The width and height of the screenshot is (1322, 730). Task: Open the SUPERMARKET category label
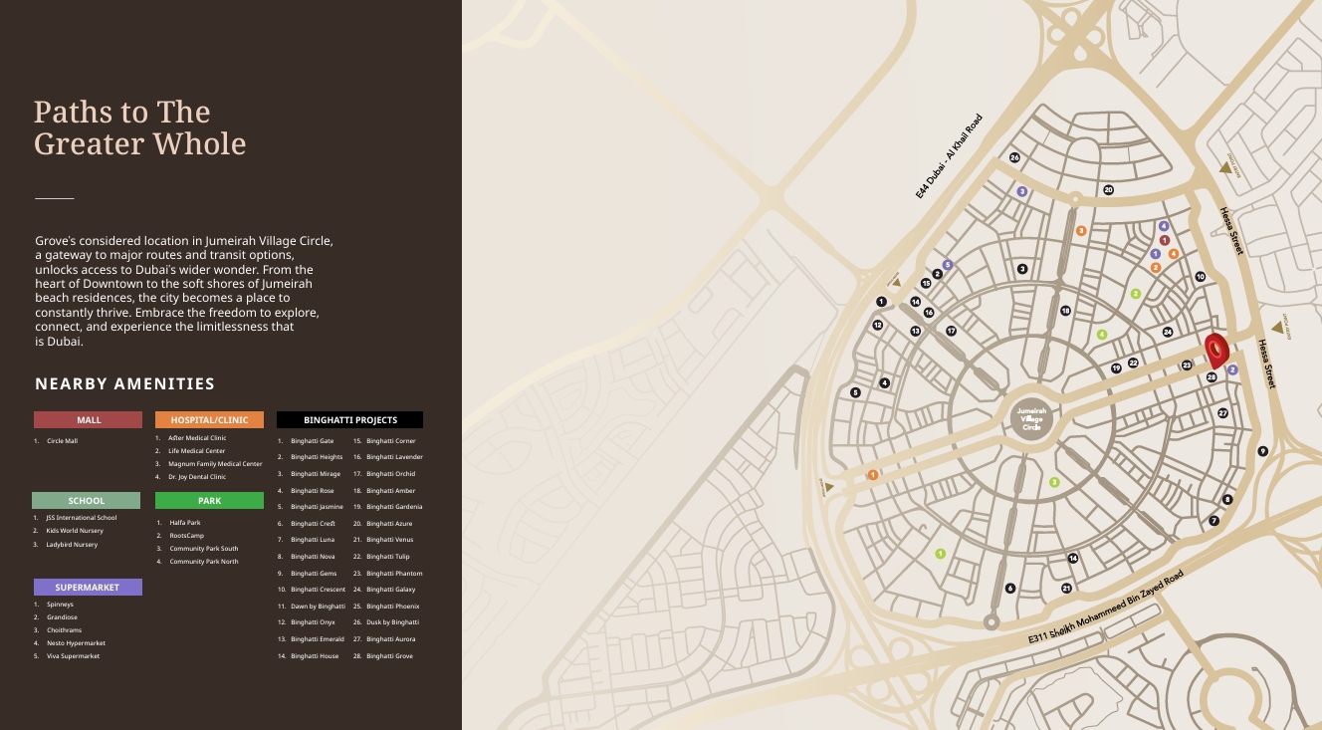(x=88, y=588)
